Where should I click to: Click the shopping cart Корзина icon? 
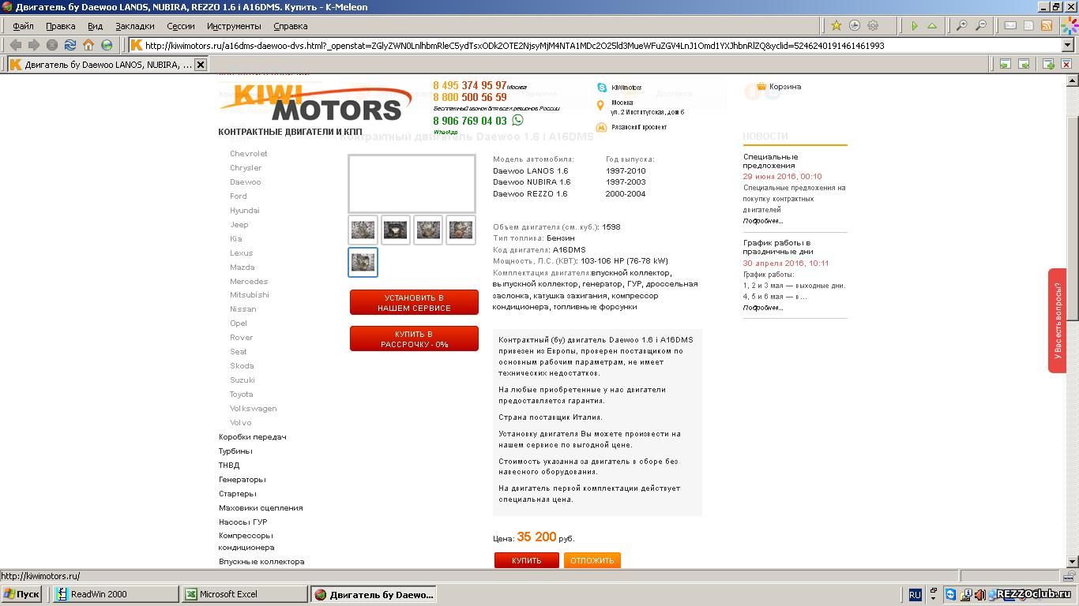(761, 87)
